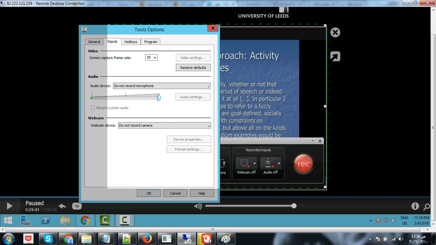The image size is (436, 245).
Task: Open the Audio device dropdown
Action: (162, 86)
